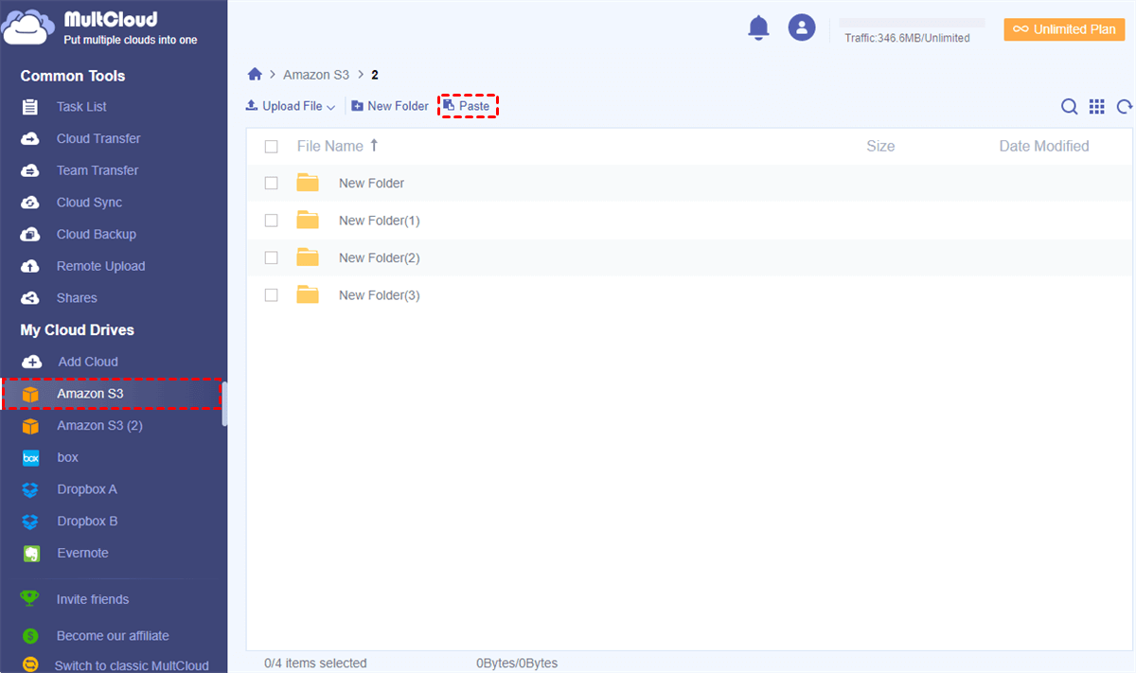The image size is (1136, 673).
Task: Open the user account avatar
Action: pos(802,27)
